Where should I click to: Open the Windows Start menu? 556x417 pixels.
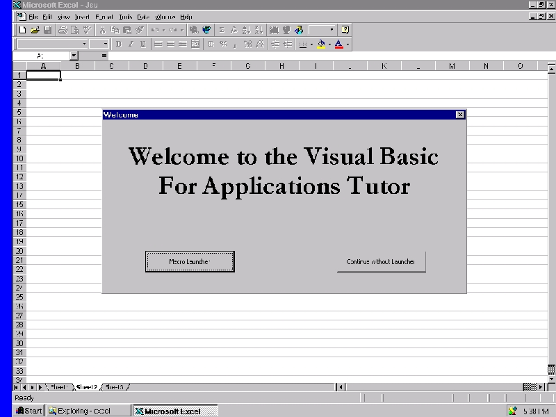(x=29, y=411)
